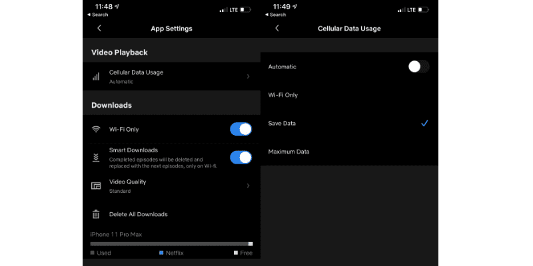Tap the 'Video Playback' section heading
This screenshot has height=266, width=533.
119,53
